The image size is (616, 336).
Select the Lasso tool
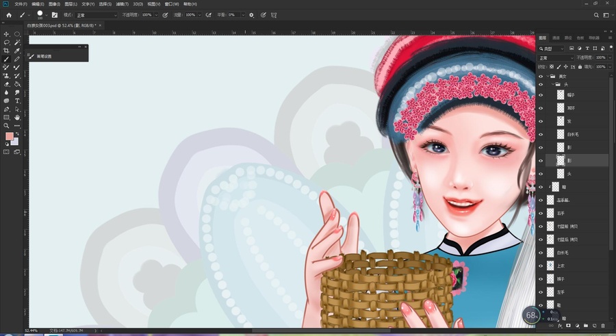[6, 42]
